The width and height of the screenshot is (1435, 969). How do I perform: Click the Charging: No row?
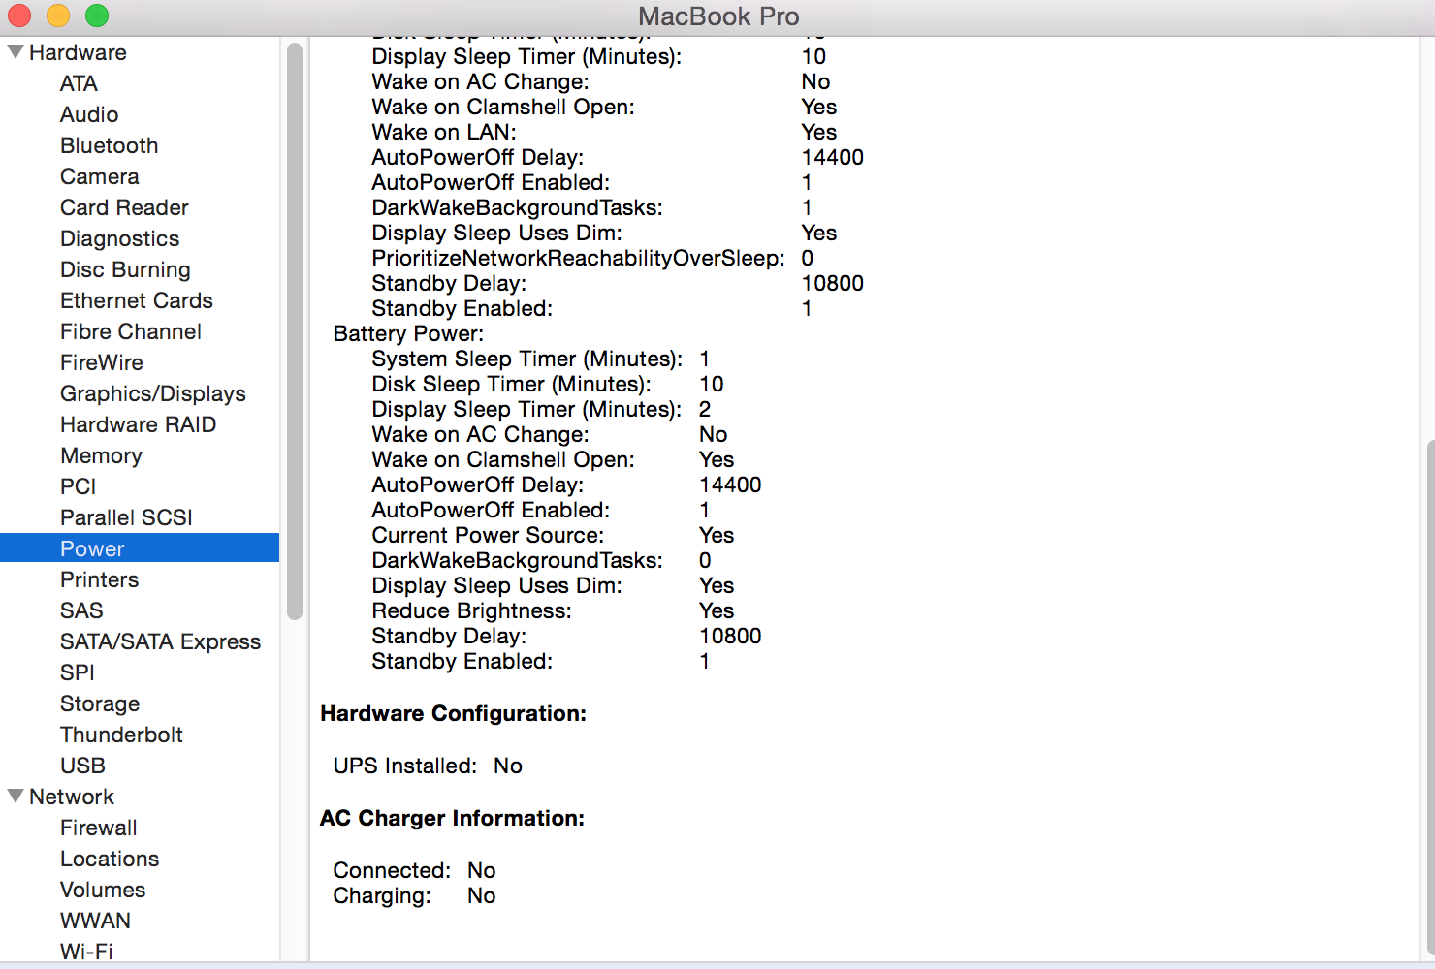(x=414, y=895)
